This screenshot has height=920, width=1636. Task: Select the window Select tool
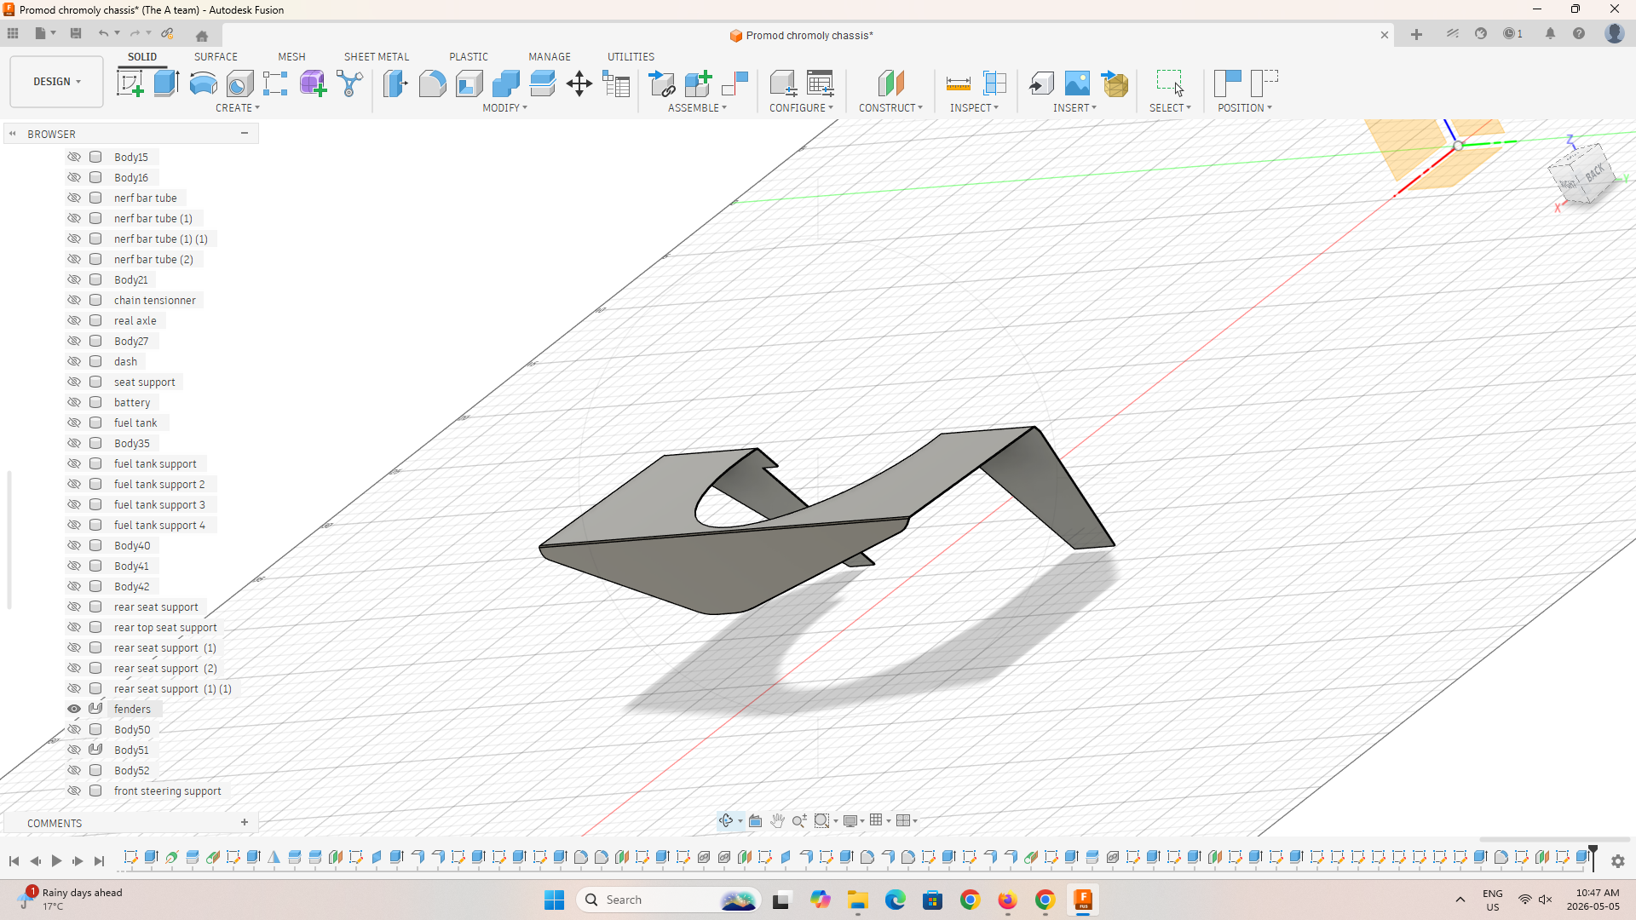[1170, 83]
